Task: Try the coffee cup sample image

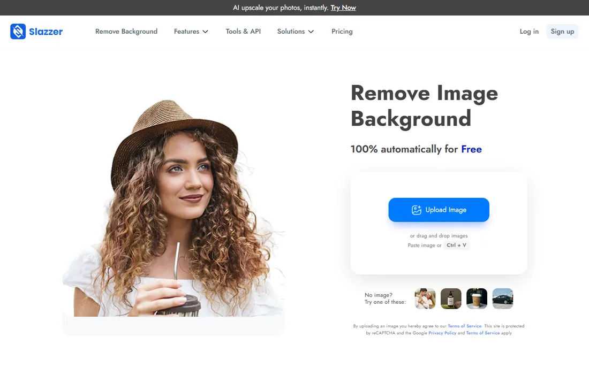Action: pos(477,298)
